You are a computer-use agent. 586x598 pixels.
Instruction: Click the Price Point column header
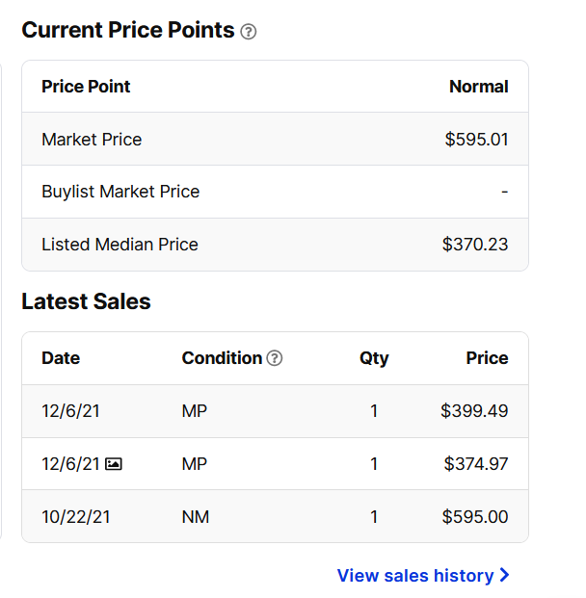click(86, 87)
